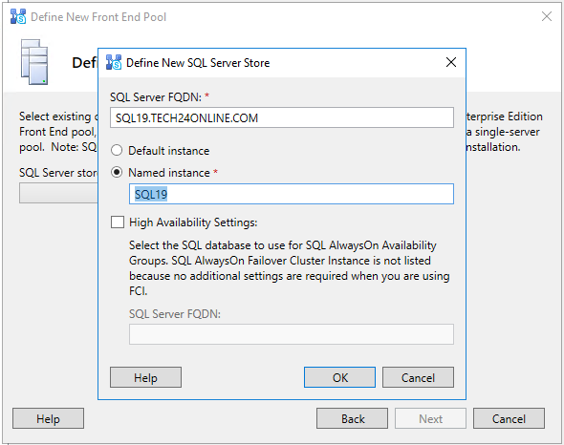Click the Skype icon in Define New Front End Pool title
564x445 pixels.
point(18,17)
